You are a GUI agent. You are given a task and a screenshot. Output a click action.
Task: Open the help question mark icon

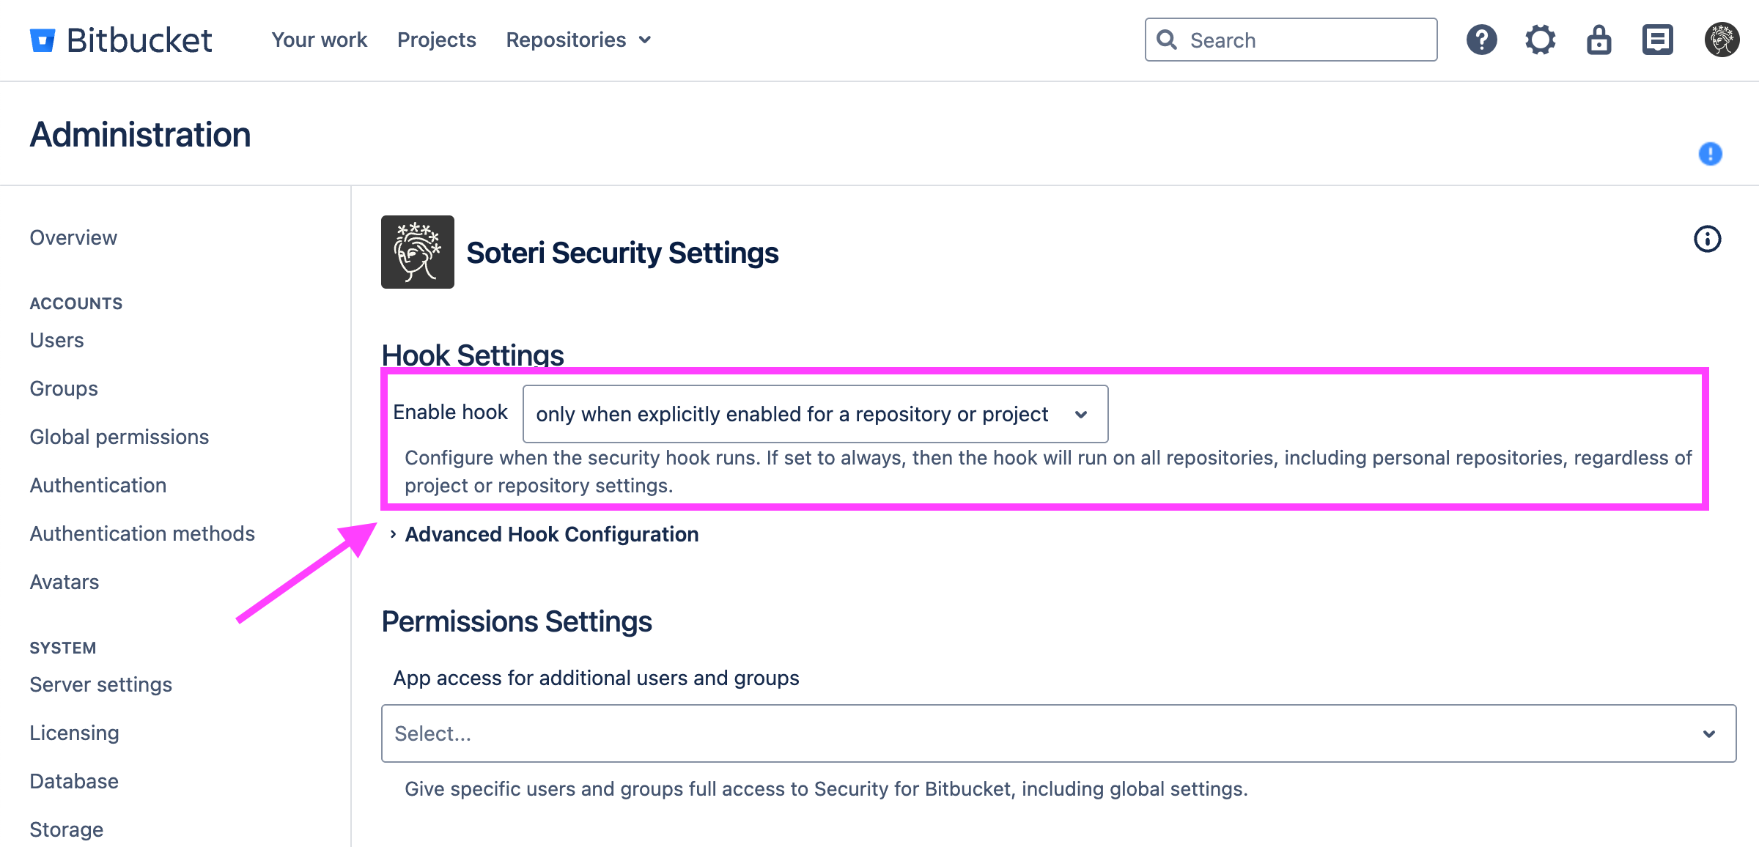(x=1481, y=40)
